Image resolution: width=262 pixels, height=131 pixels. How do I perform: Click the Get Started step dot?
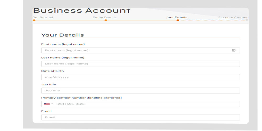(34, 20)
